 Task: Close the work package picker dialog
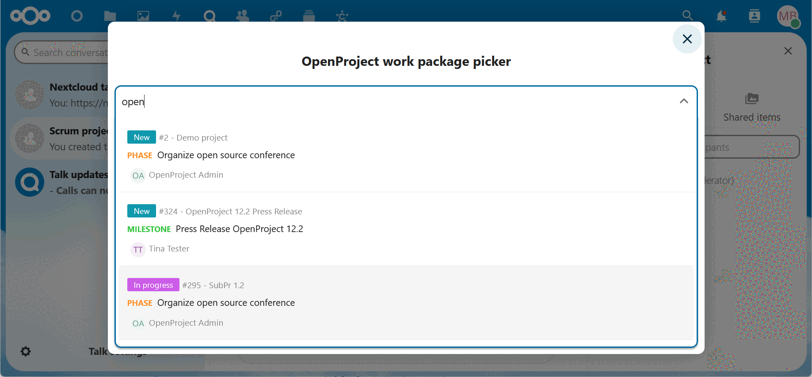point(687,39)
